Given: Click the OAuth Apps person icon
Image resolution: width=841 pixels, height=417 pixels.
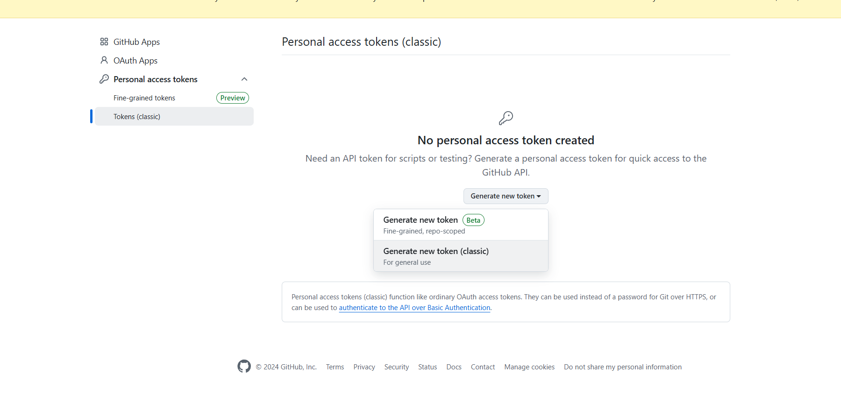Looking at the screenshot, I should (104, 60).
